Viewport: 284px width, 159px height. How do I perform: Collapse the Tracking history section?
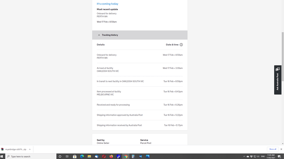[140, 35]
